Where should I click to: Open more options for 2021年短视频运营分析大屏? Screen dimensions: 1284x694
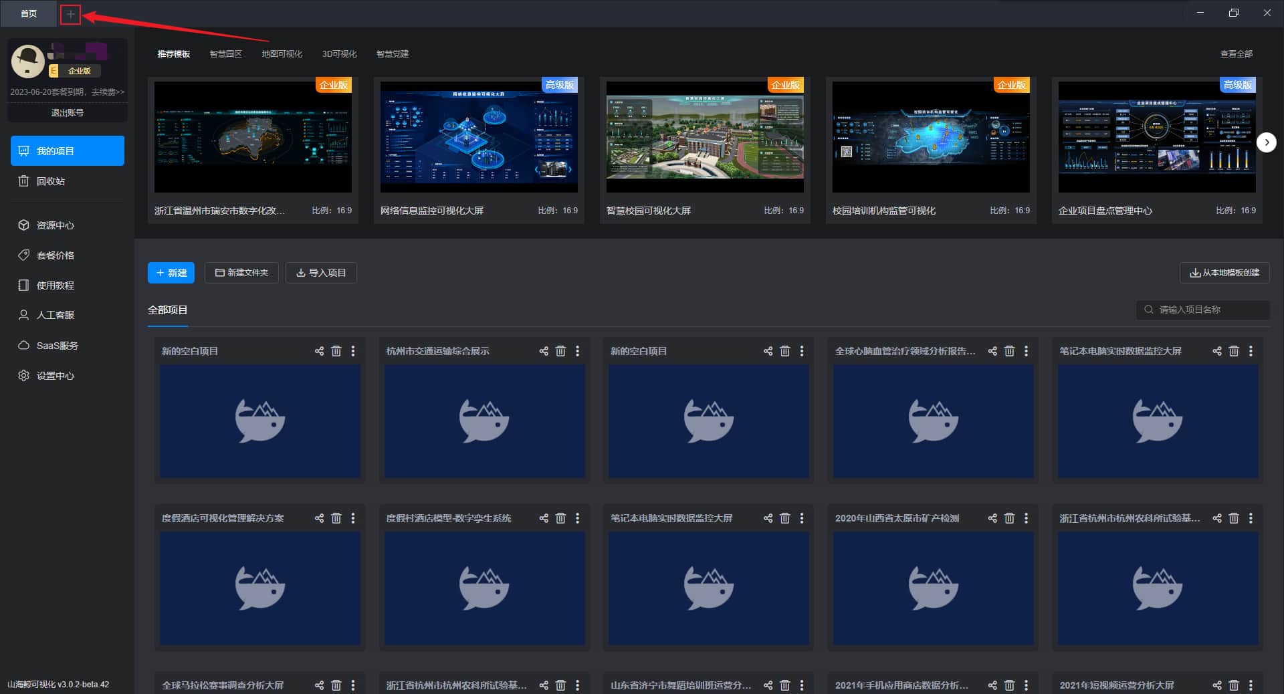click(x=1251, y=685)
